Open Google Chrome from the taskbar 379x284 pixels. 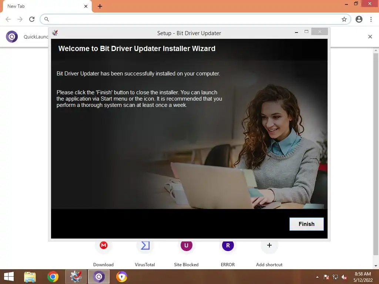point(53,277)
